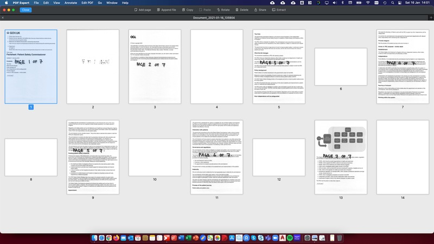Click Append file in the toolbar
This screenshot has width=434, height=244.
point(167,10)
